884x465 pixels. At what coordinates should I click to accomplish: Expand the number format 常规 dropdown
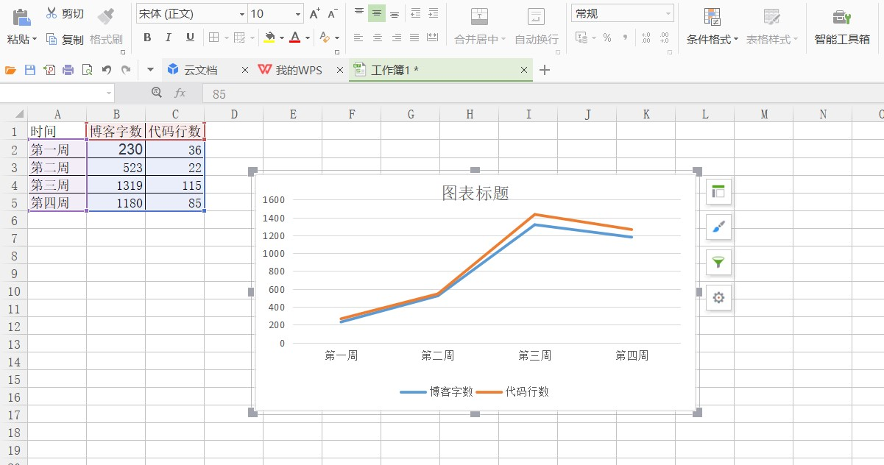click(668, 14)
